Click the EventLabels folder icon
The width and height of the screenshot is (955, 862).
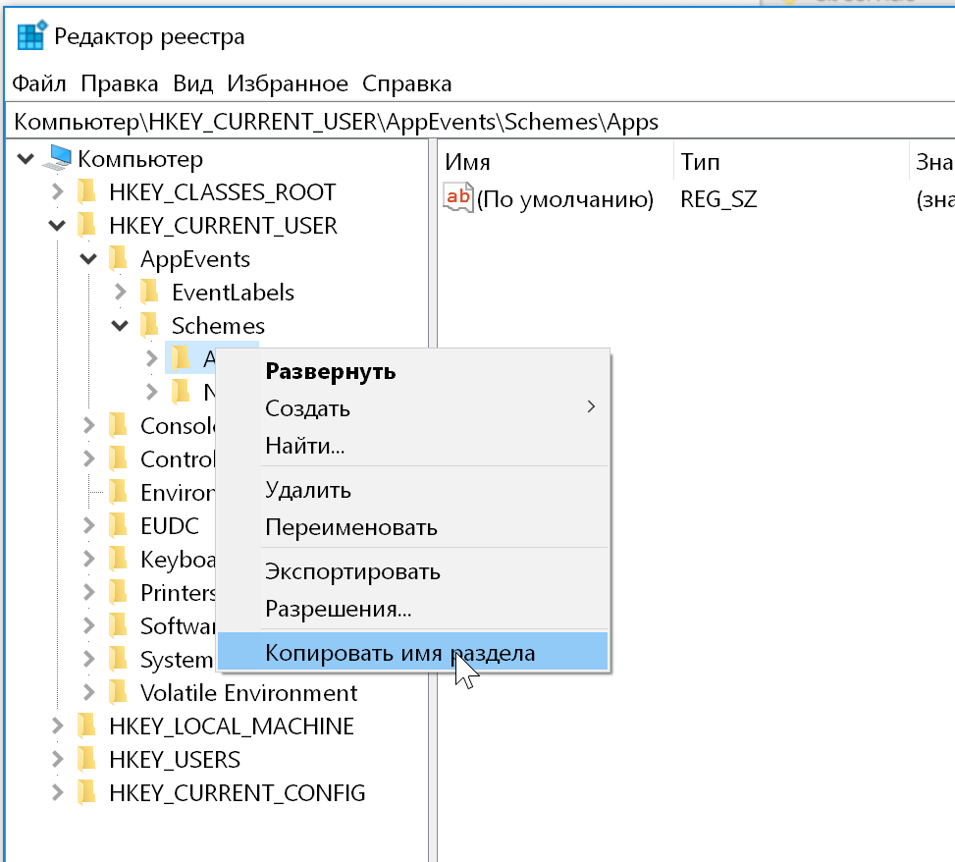click(149, 293)
